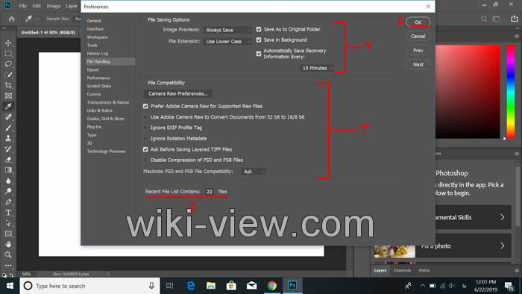
Task: Select the Eraser tool
Action: pyautogui.click(x=8, y=160)
